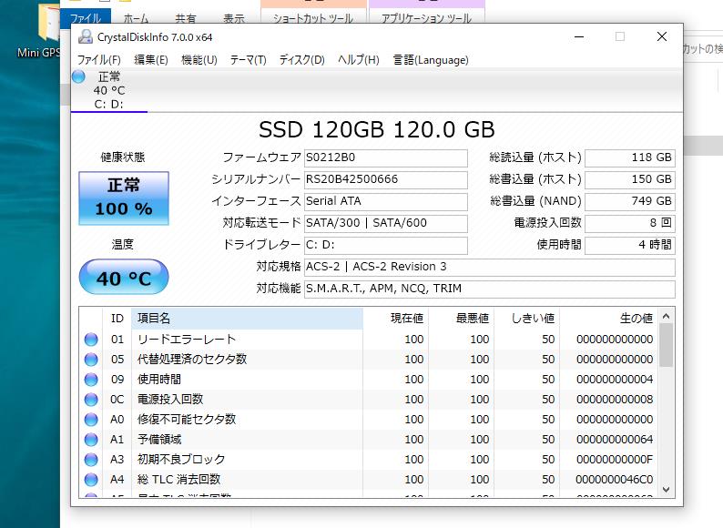Select the 総 TLC 消去回数 attribute name

tap(178, 480)
